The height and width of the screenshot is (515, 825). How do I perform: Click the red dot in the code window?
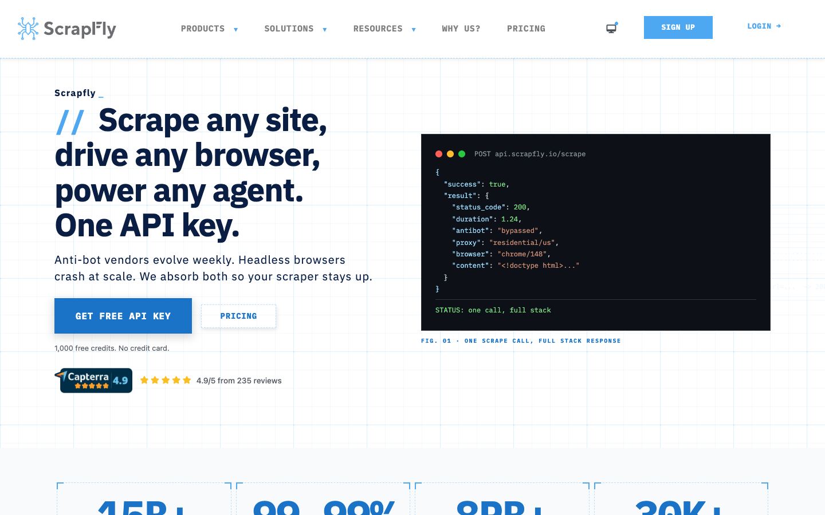point(439,154)
